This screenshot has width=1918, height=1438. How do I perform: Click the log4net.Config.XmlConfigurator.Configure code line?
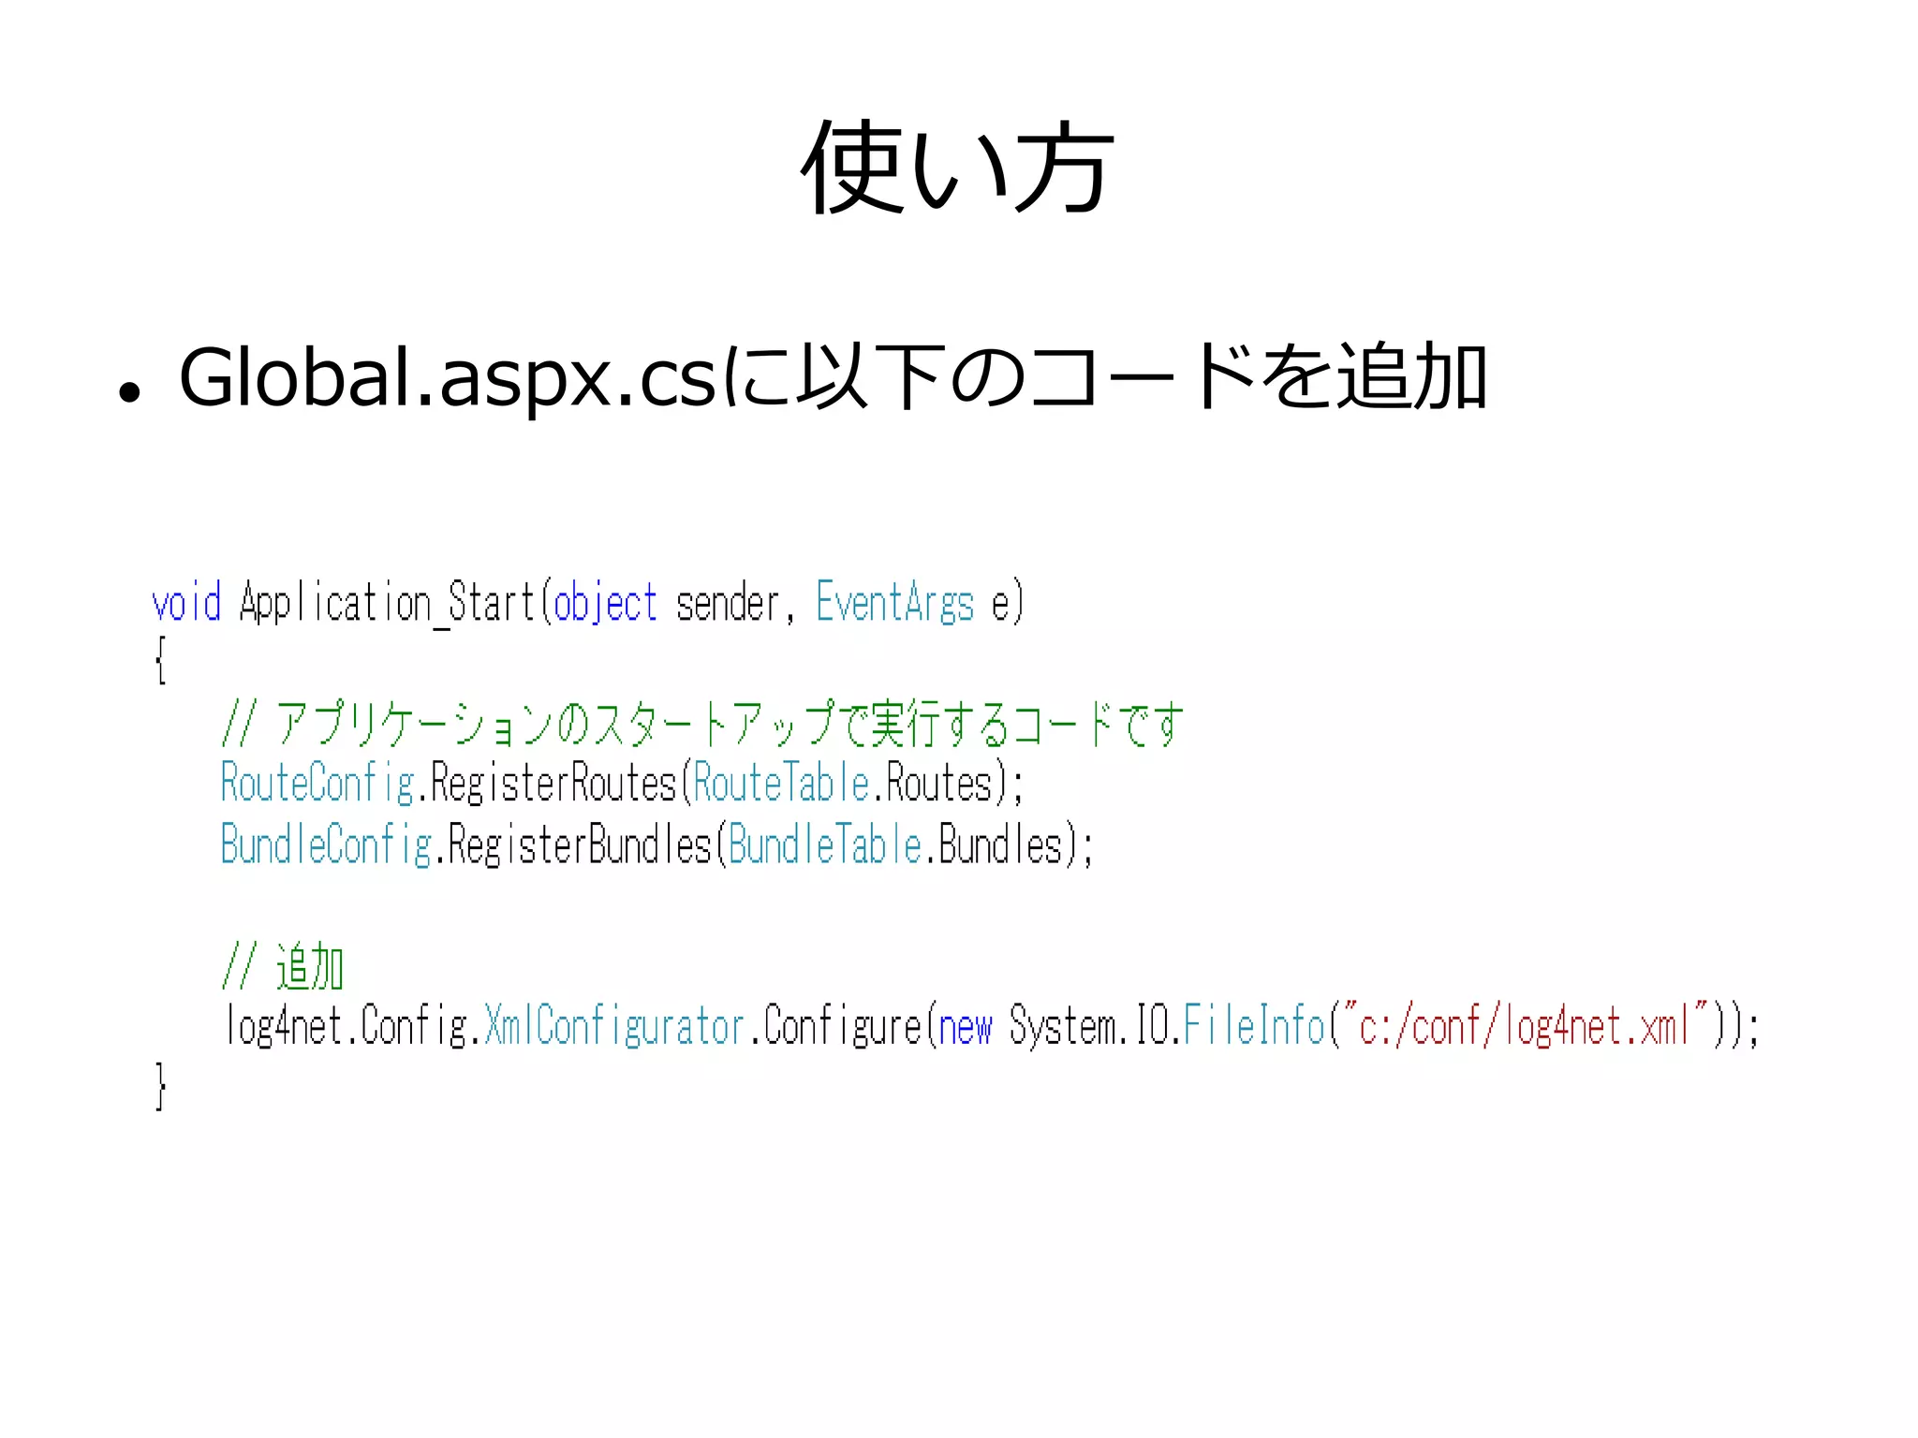pos(992,1026)
